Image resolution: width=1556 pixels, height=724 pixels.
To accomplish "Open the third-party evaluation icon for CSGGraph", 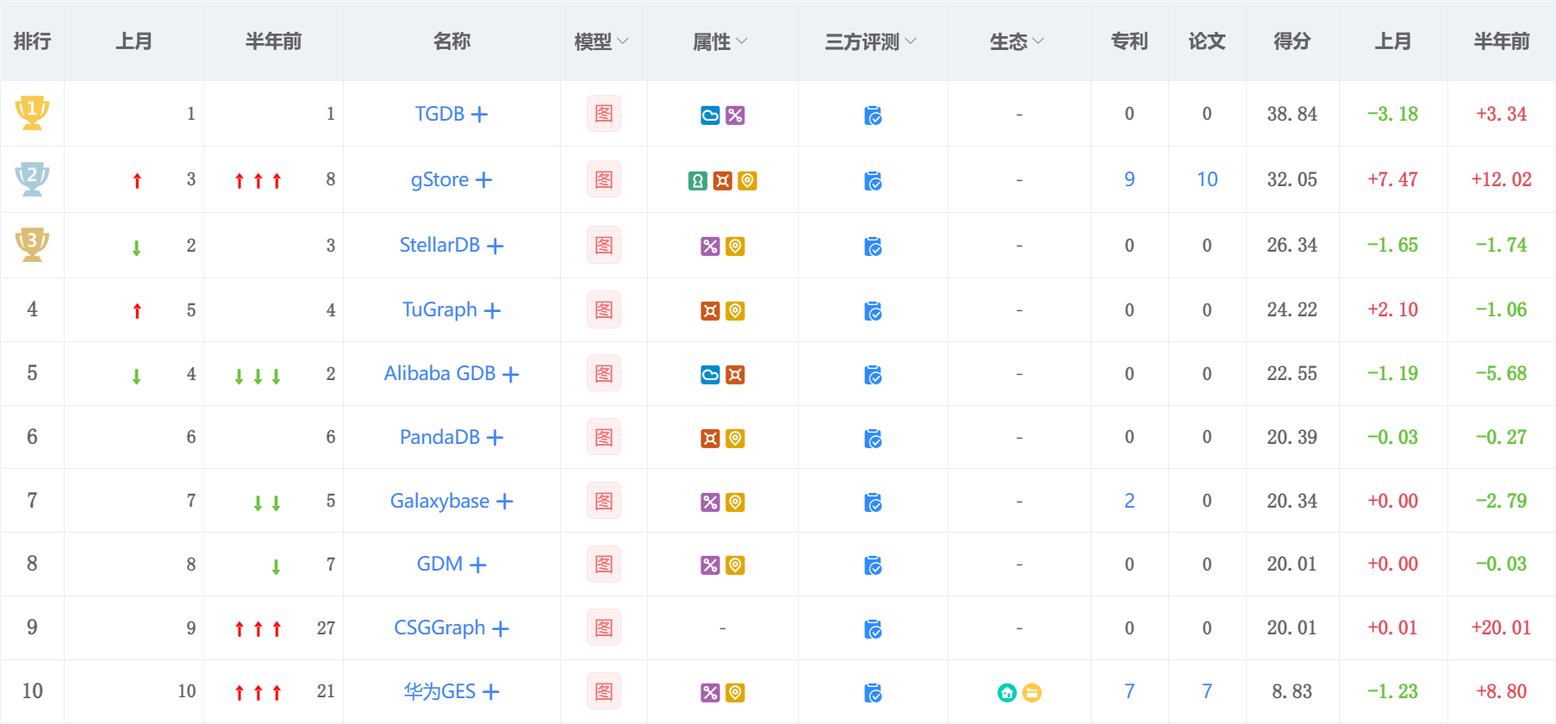I will pos(873,629).
